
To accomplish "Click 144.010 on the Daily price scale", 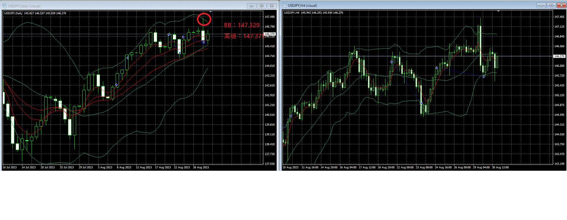I will pos(270,66).
